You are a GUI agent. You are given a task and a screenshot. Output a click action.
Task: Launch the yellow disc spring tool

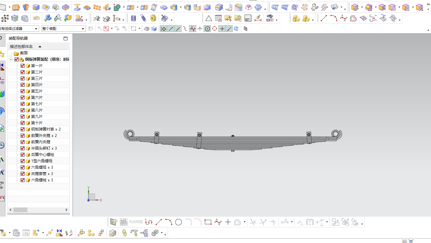pyautogui.click(x=153, y=18)
